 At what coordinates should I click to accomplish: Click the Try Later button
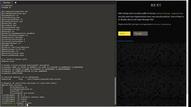pos(141,34)
